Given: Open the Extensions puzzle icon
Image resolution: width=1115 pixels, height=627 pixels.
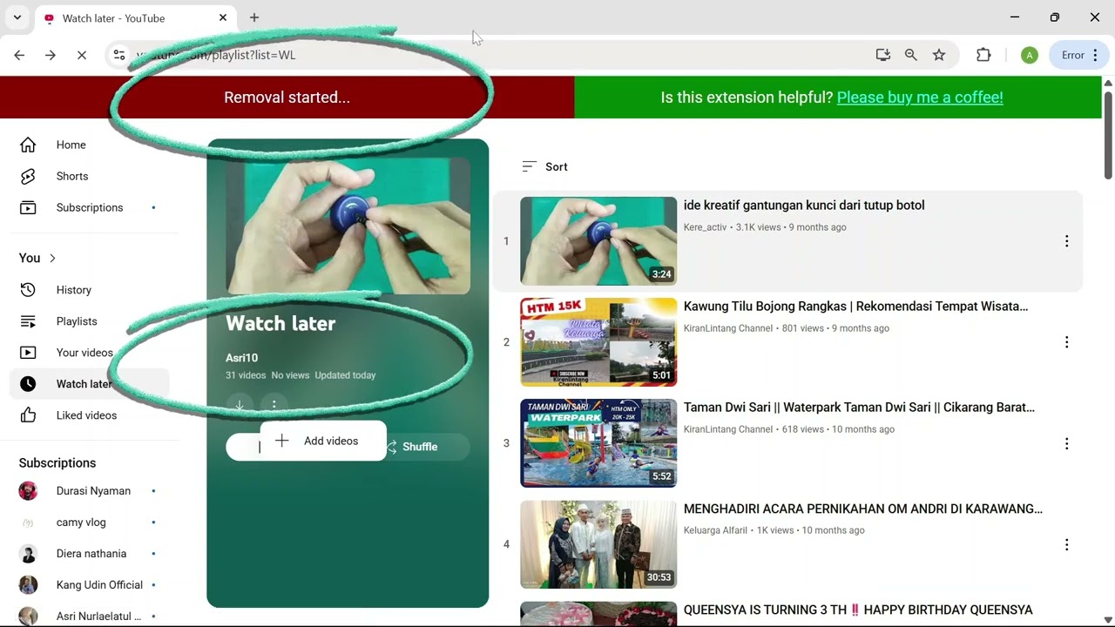Looking at the screenshot, I should point(983,55).
